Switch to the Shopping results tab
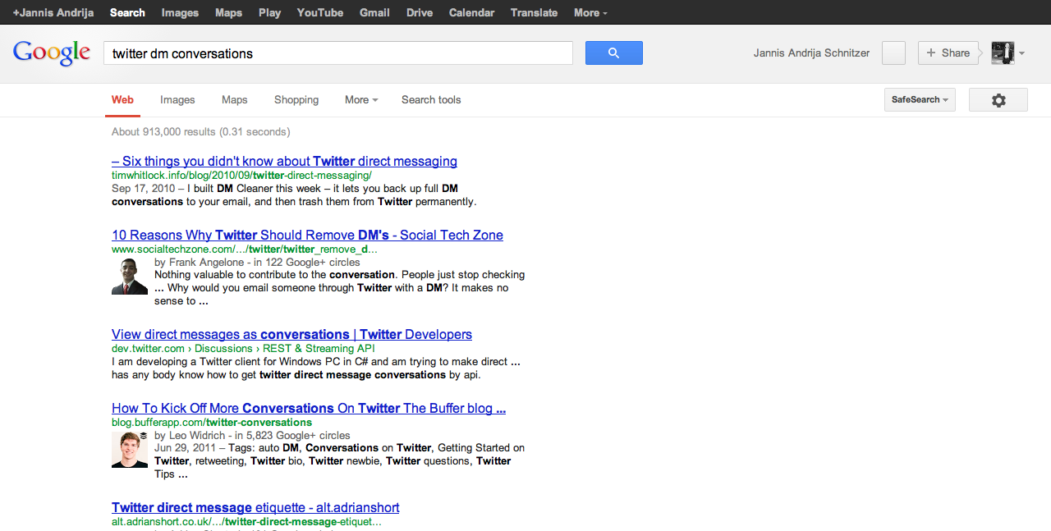 coord(296,100)
